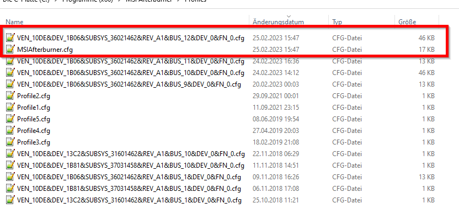Sort by the Größe column header

407,22
